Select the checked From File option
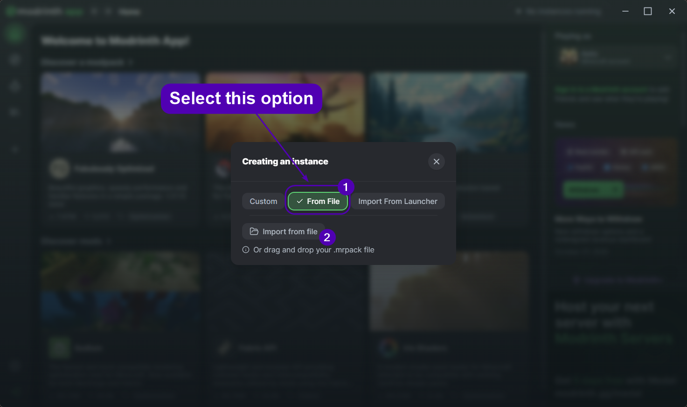The height and width of the screenshot is (407, 687). click(318, 201)
